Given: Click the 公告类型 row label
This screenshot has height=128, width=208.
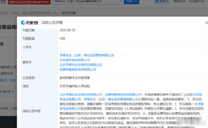Looking at the screenshot, I should (28, 78).
